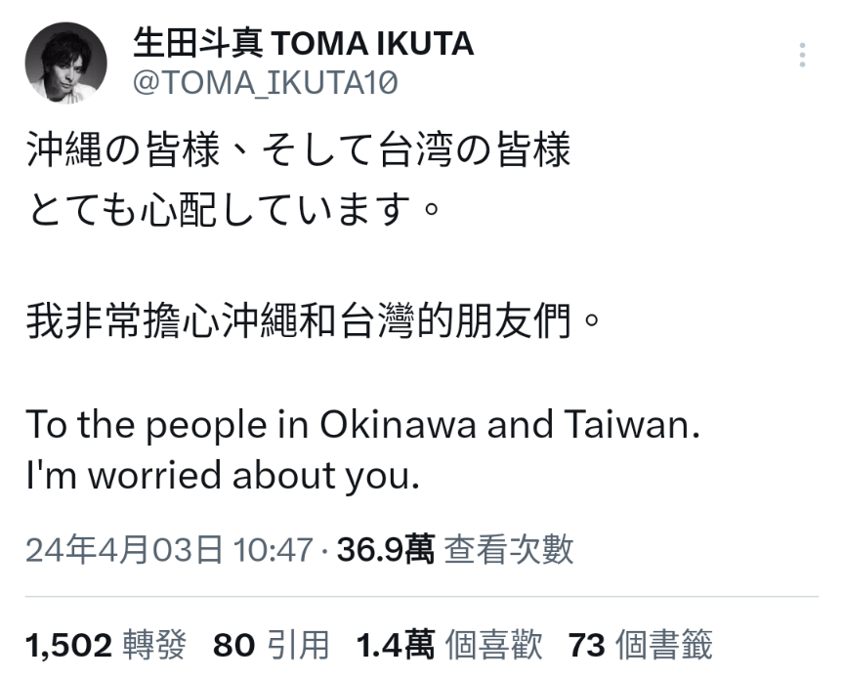View the 73 bookmarks count
This screenshot has height=678, width=844.
pos(586,645)
